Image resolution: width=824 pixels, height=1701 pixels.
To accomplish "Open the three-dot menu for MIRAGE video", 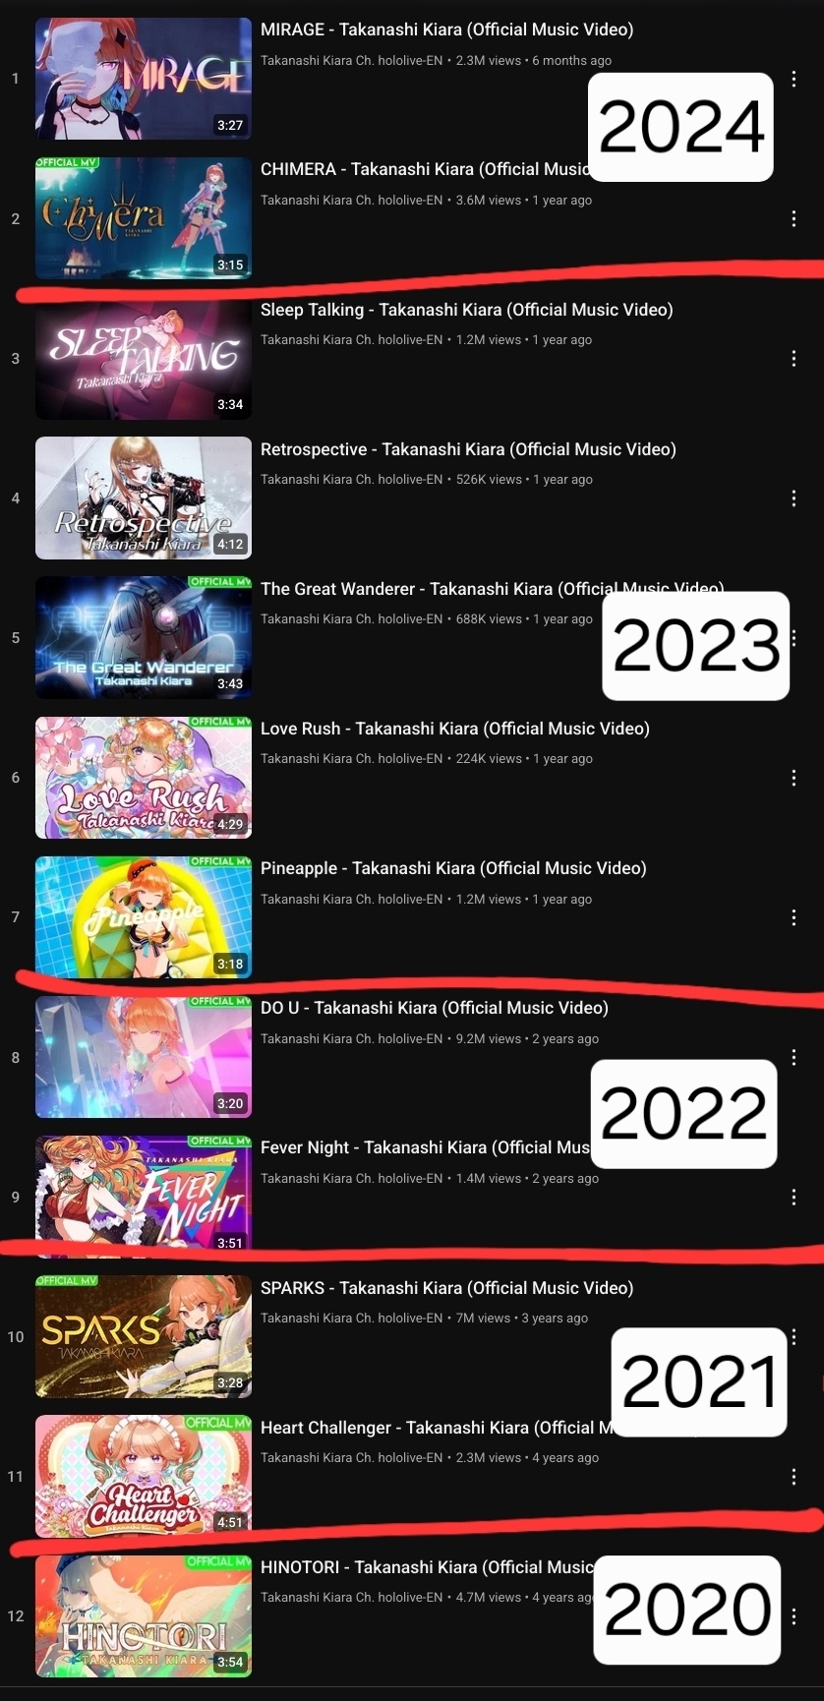I will click(794, 79).
